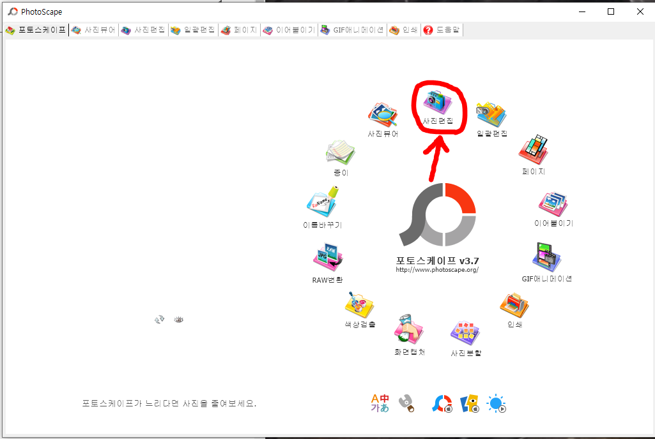This screenshot has width=655, height=439.
Task: Switch to the 페이지 tab
Action: tap(240, 30)
